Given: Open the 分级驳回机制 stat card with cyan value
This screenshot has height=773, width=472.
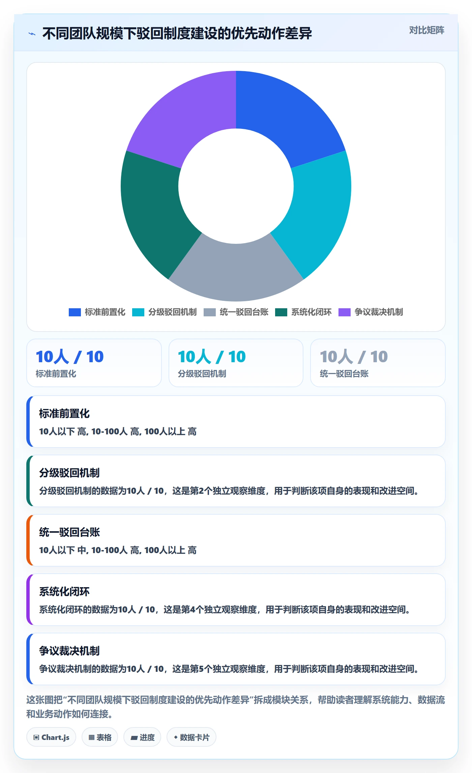Looking at the screenshot, I should pyautogui.click(x=236, y=363).
